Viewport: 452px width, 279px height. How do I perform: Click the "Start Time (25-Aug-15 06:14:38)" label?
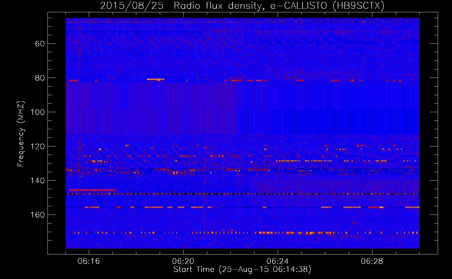pyautogui.click(x=242, y=270)
